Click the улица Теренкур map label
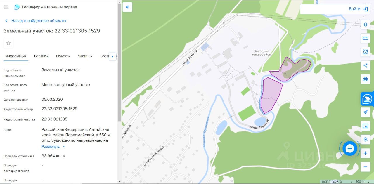 pos(259,124)
